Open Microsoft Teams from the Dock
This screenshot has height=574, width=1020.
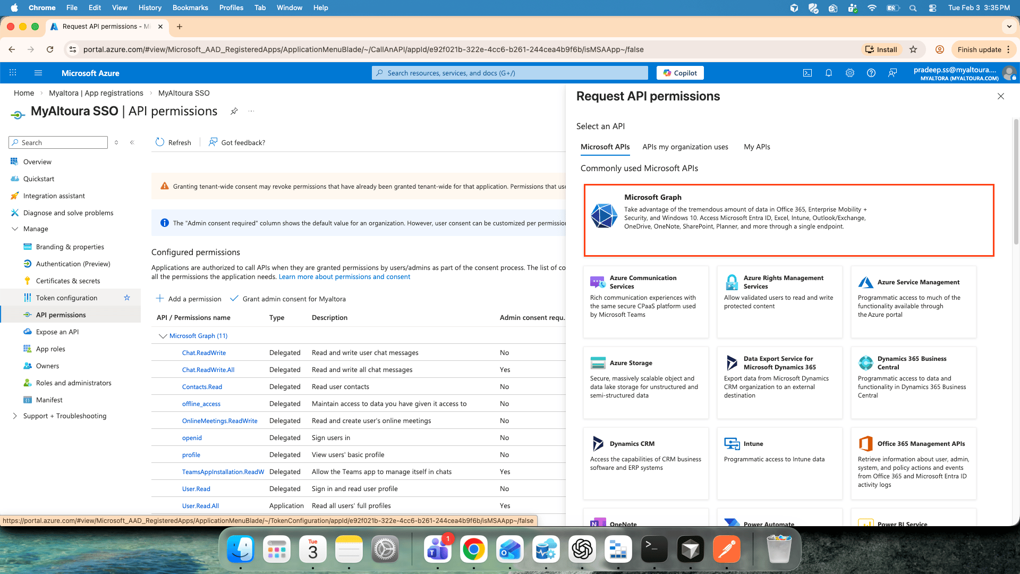tap(438, 549)
